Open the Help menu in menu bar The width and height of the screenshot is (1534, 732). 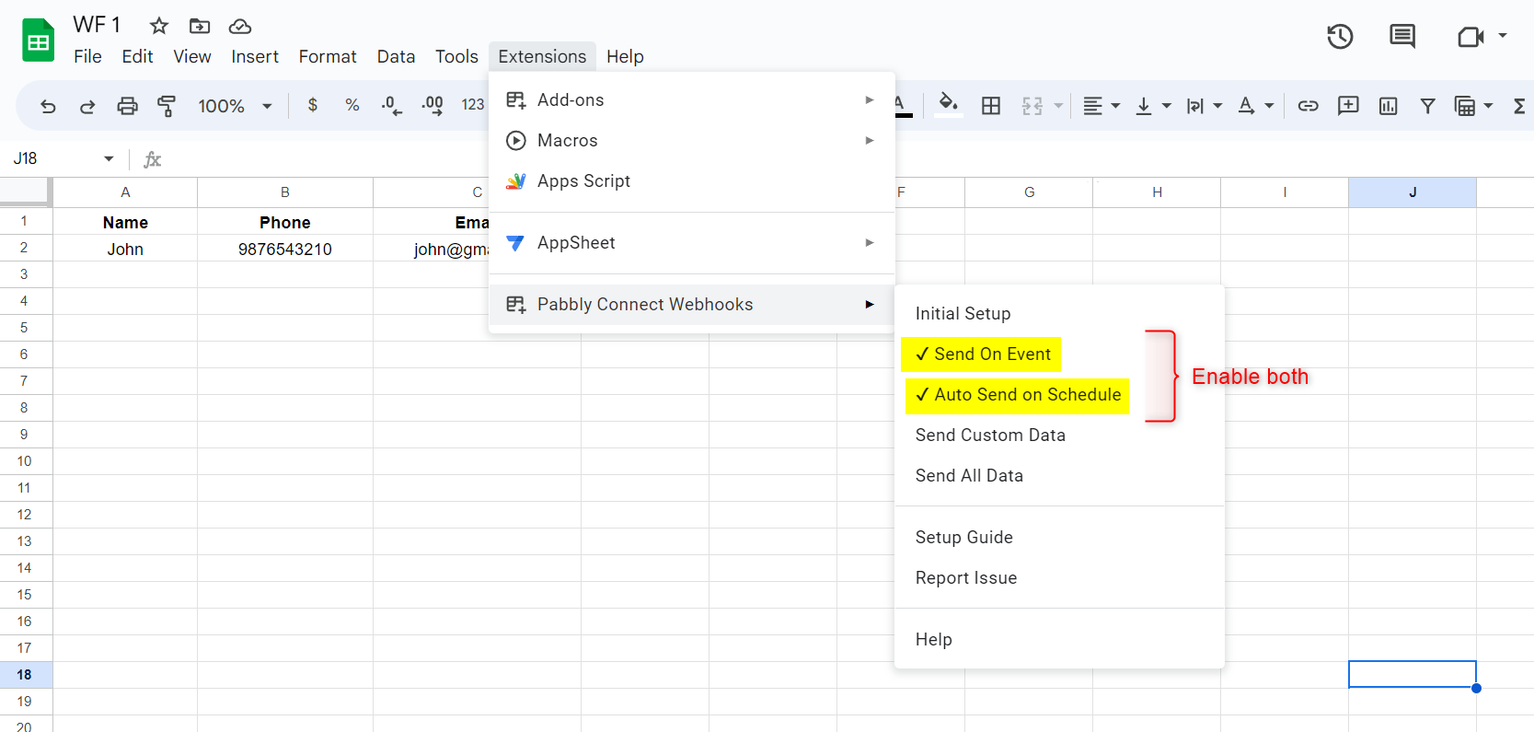click(x=625, y=56)
